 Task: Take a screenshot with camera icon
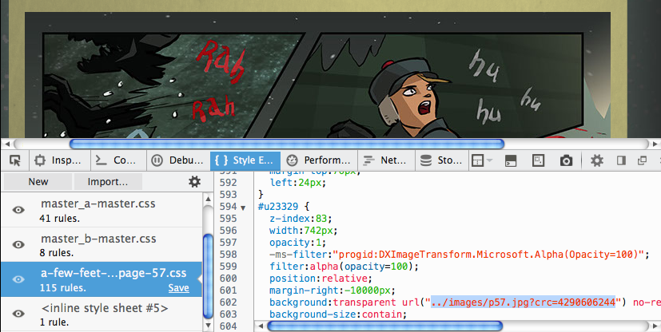tap(566, 160)
